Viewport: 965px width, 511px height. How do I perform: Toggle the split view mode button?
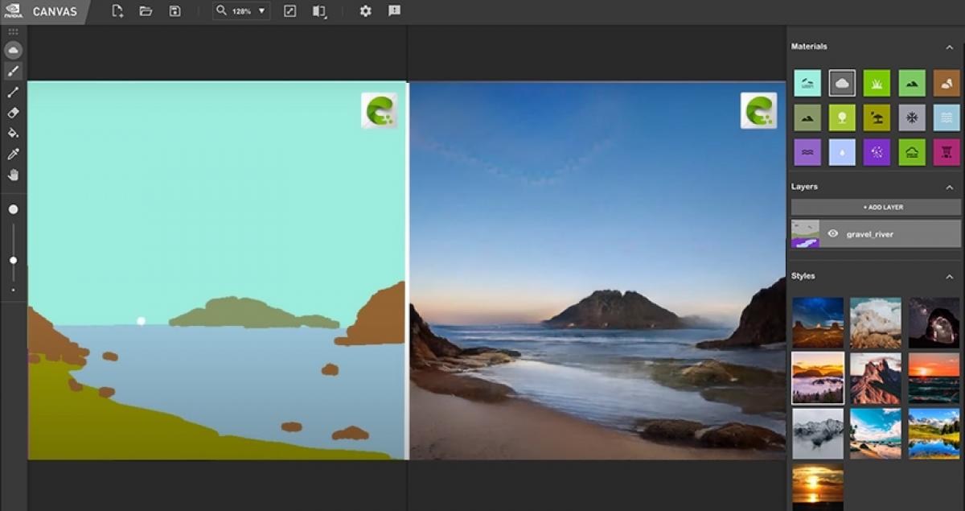pyautogui.click(x=319, y=11)
